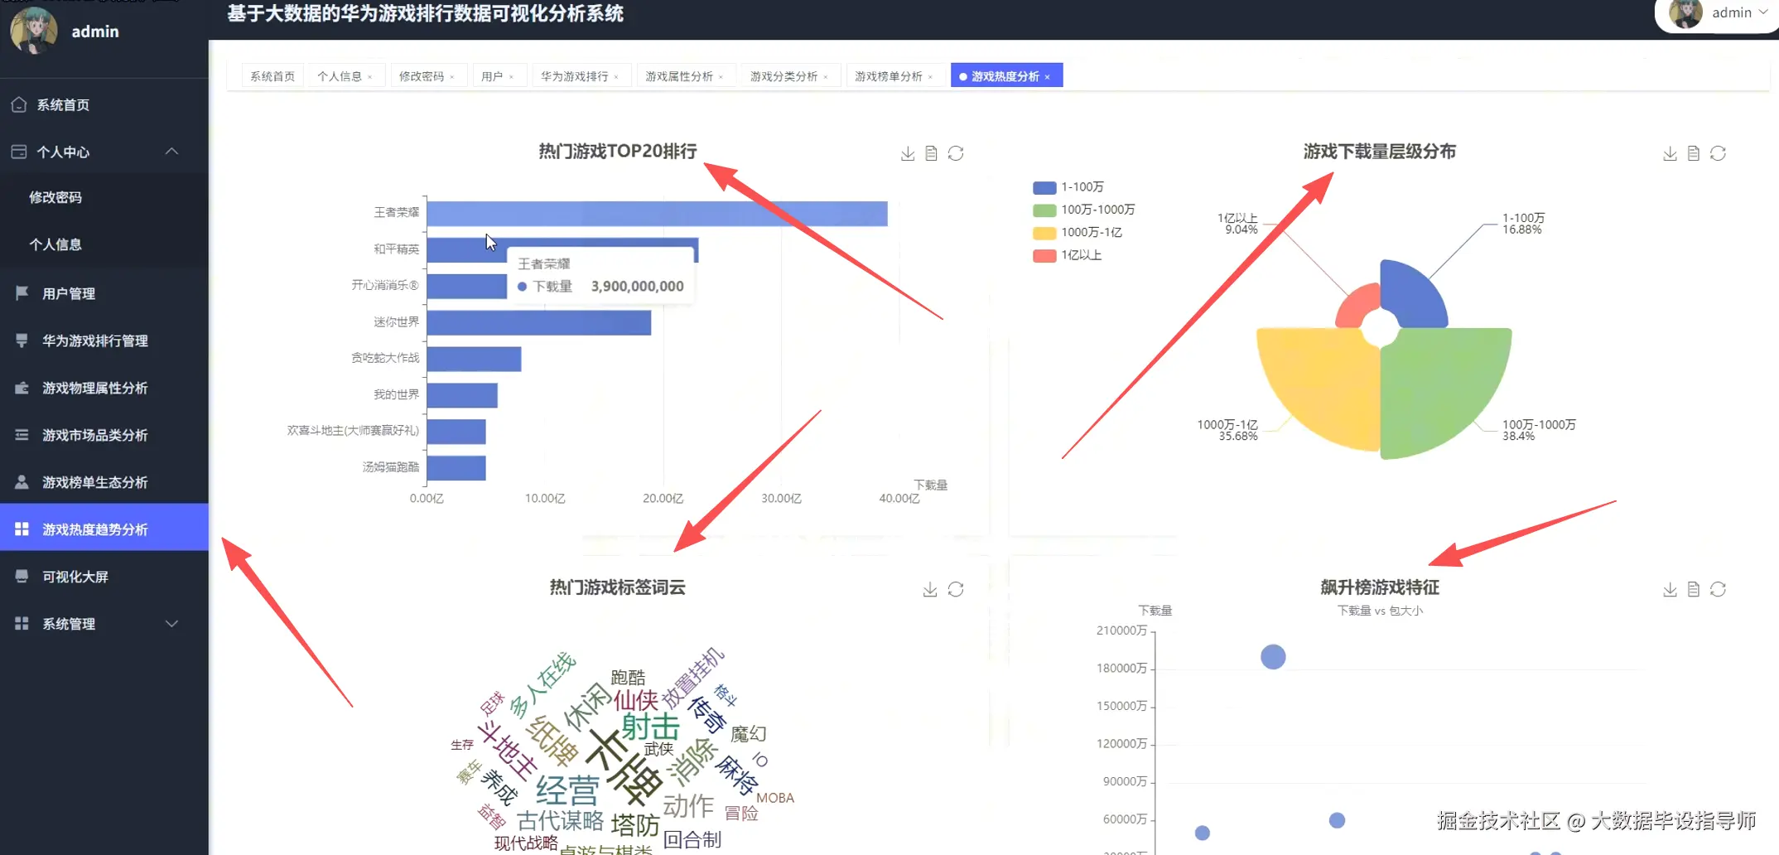Screen dimensions: 1779x855
Task: Download the 游戏下载量层级分布 chart image
Action: 1670,152
